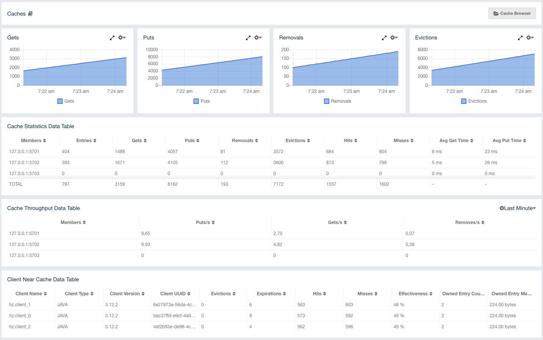Sort near cache table by Client Version

[127, 294]
